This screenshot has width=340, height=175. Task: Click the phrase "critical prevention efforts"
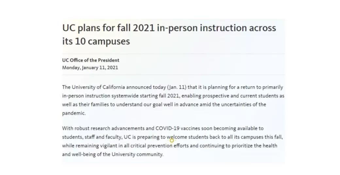pos(158,146)
